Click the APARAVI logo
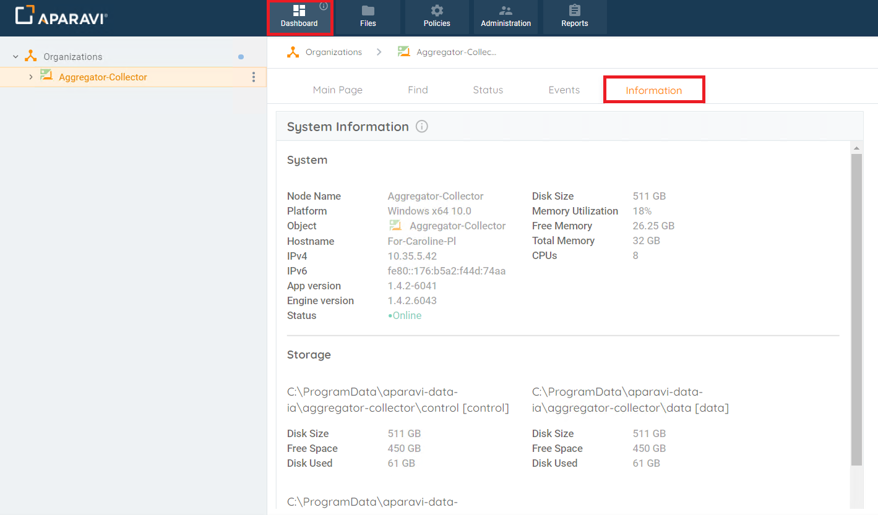This screenshot has height=515, width=878. tap(60, 17)
